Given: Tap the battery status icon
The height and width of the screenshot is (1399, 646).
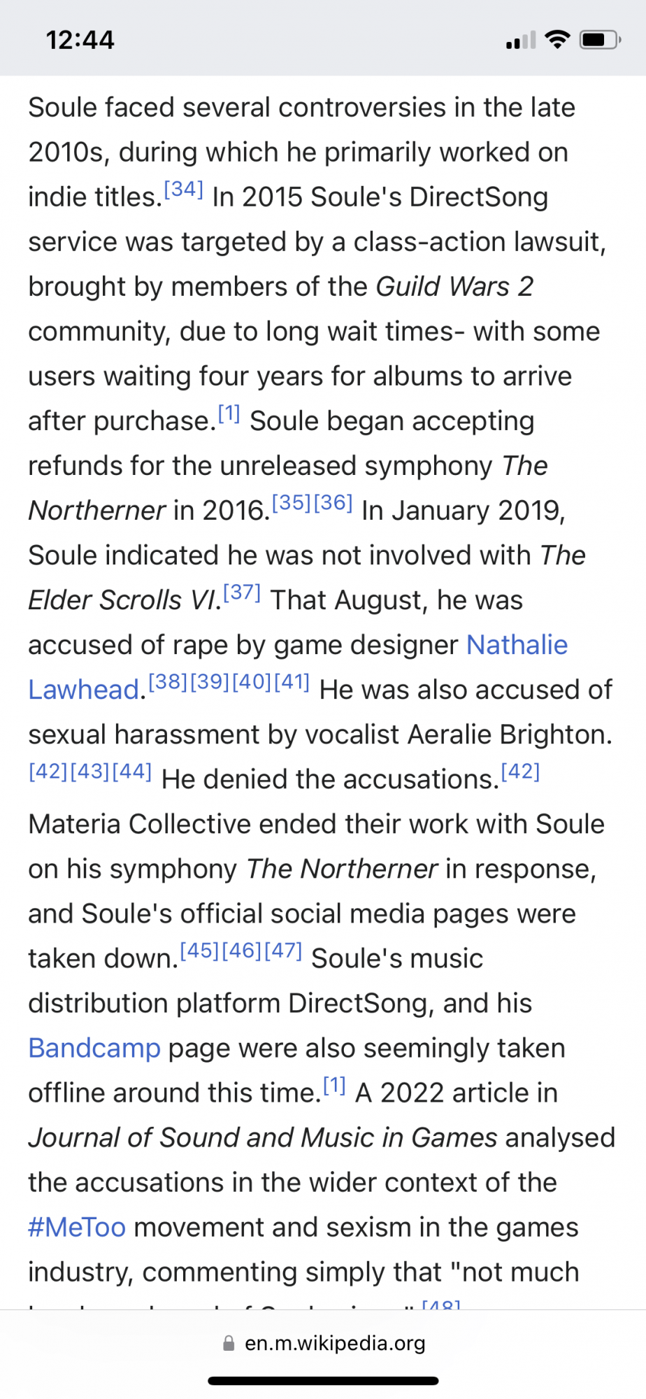Looking at the screenshot, I should pyautogui.click(x=600, y=40).
